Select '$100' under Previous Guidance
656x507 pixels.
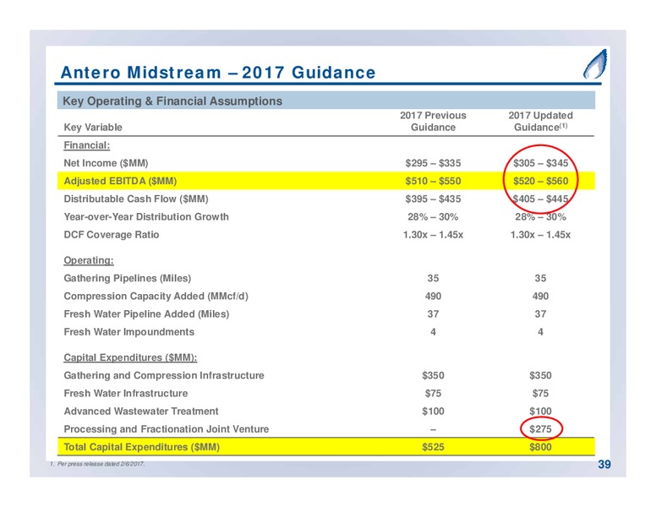[x=433, y=412]
